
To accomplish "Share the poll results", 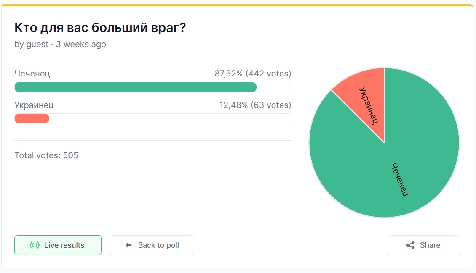I will click(x=424, y=245).
